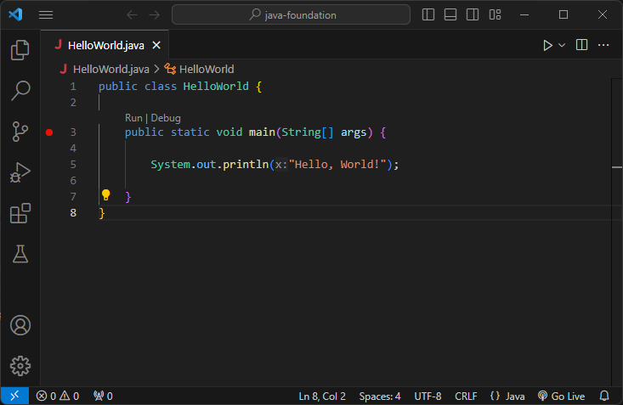Open the Accounts menu

click(x=20, y=325)
